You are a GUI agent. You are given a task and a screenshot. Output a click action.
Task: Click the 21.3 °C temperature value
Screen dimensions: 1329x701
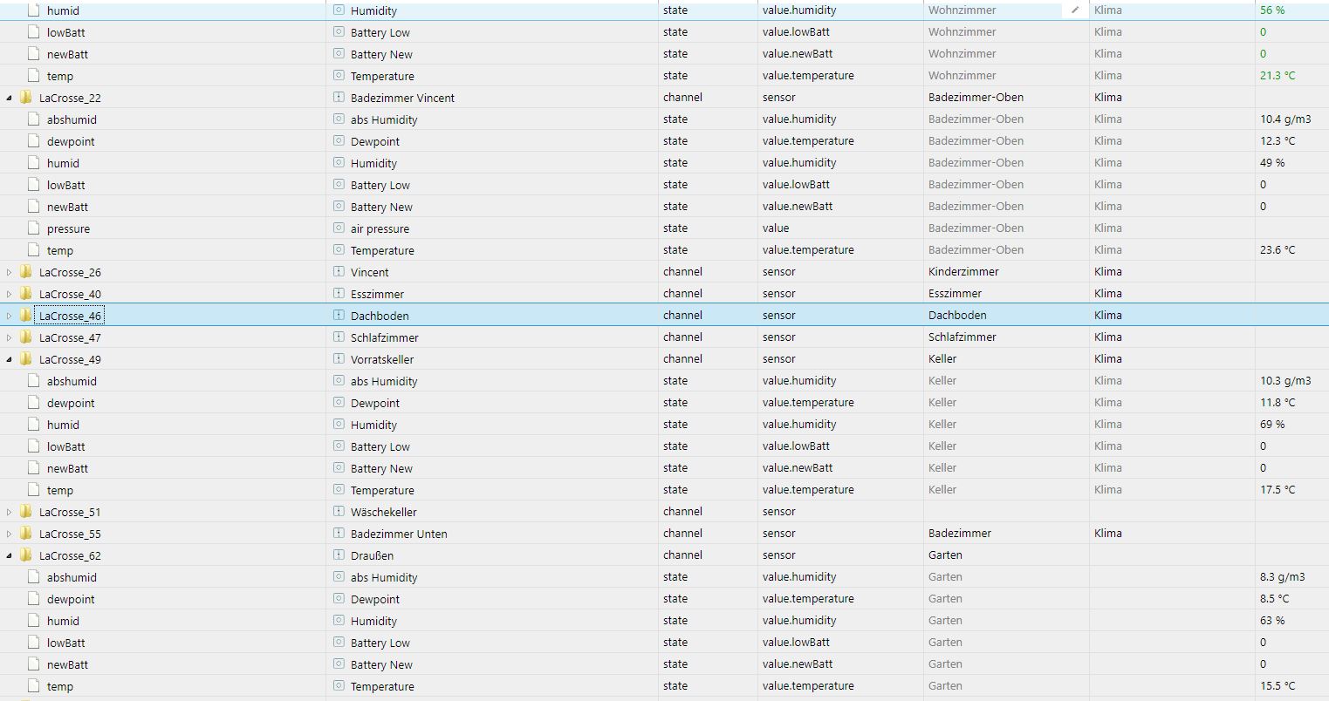tap(1278, 76)
